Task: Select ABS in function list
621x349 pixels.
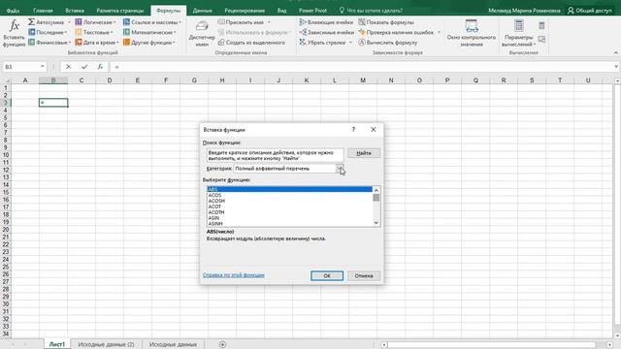Action: pyautogui.click(x=289, y=190)
